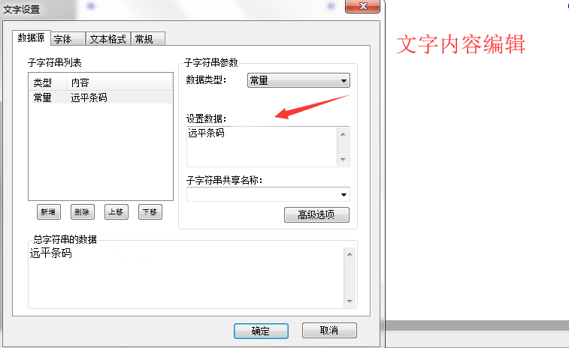Click the 总字符串的数据 scrollbar down arrow

(x=350, y=301)
